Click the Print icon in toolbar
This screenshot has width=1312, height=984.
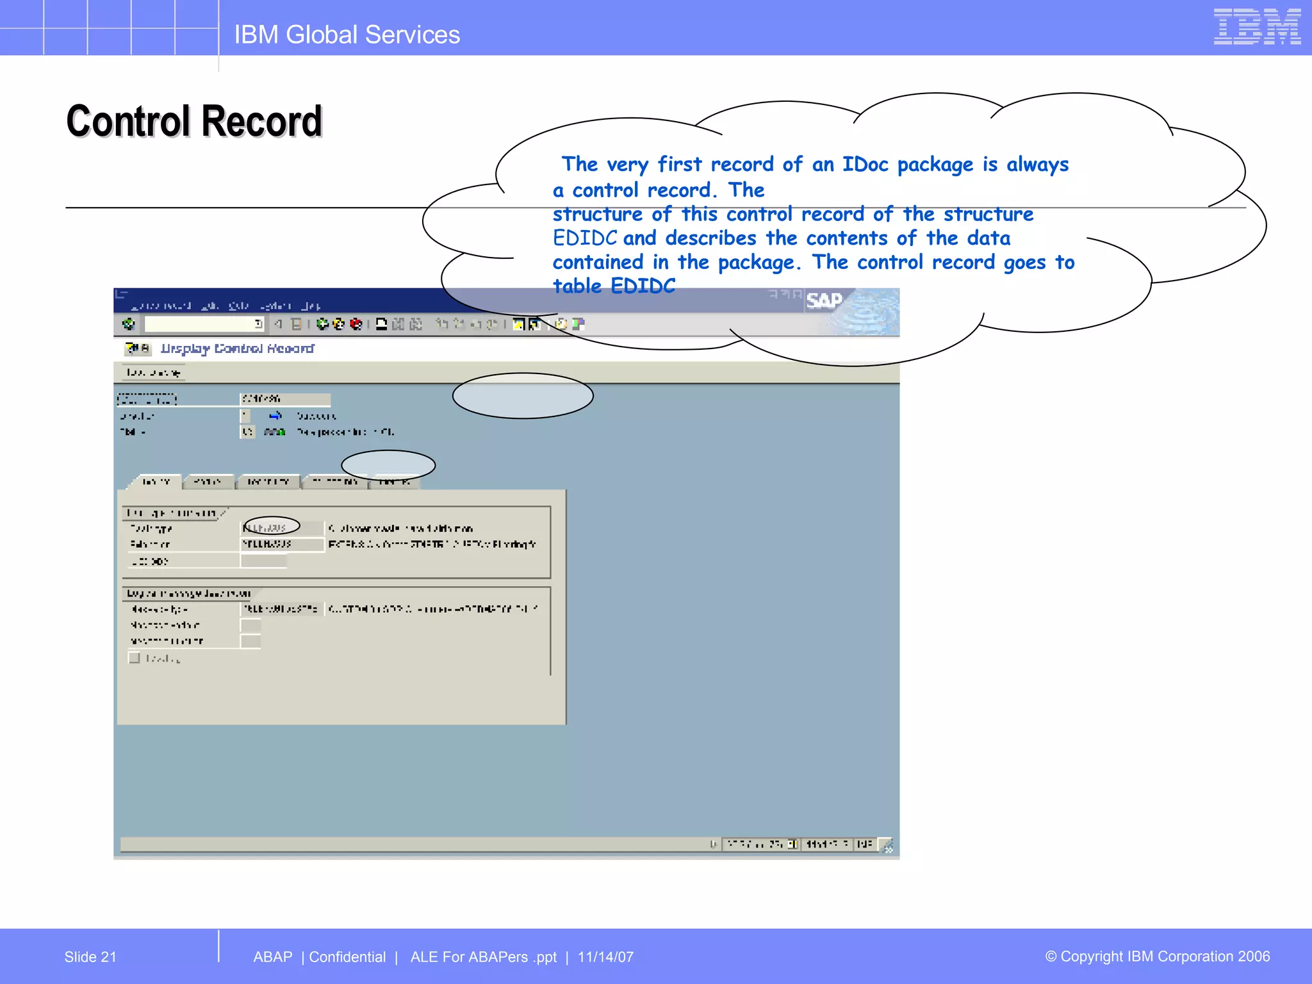click(x=381, y=324)
